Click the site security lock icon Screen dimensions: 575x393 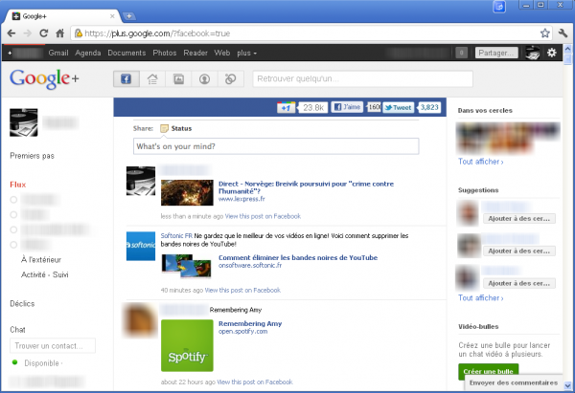pos(79,33)
